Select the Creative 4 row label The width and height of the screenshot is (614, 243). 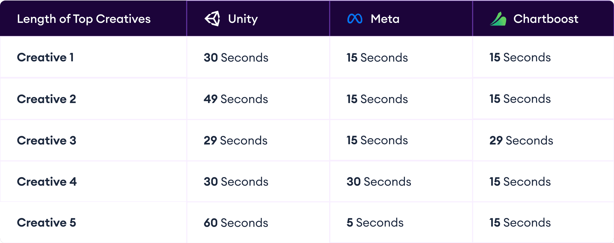point(47,182)
